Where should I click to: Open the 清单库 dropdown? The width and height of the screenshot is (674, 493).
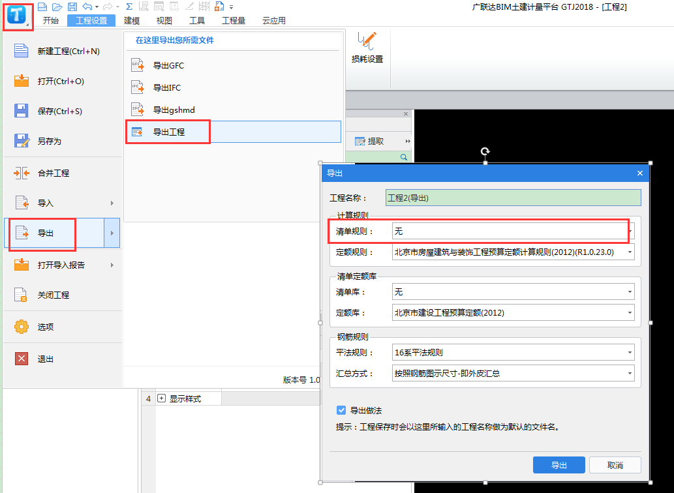513,292
